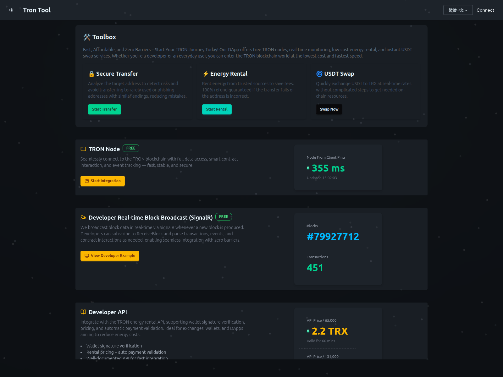This screenshot has height=377, width=503.
Task: Click the block number #79927712
Action: click(x=333, y=237)
